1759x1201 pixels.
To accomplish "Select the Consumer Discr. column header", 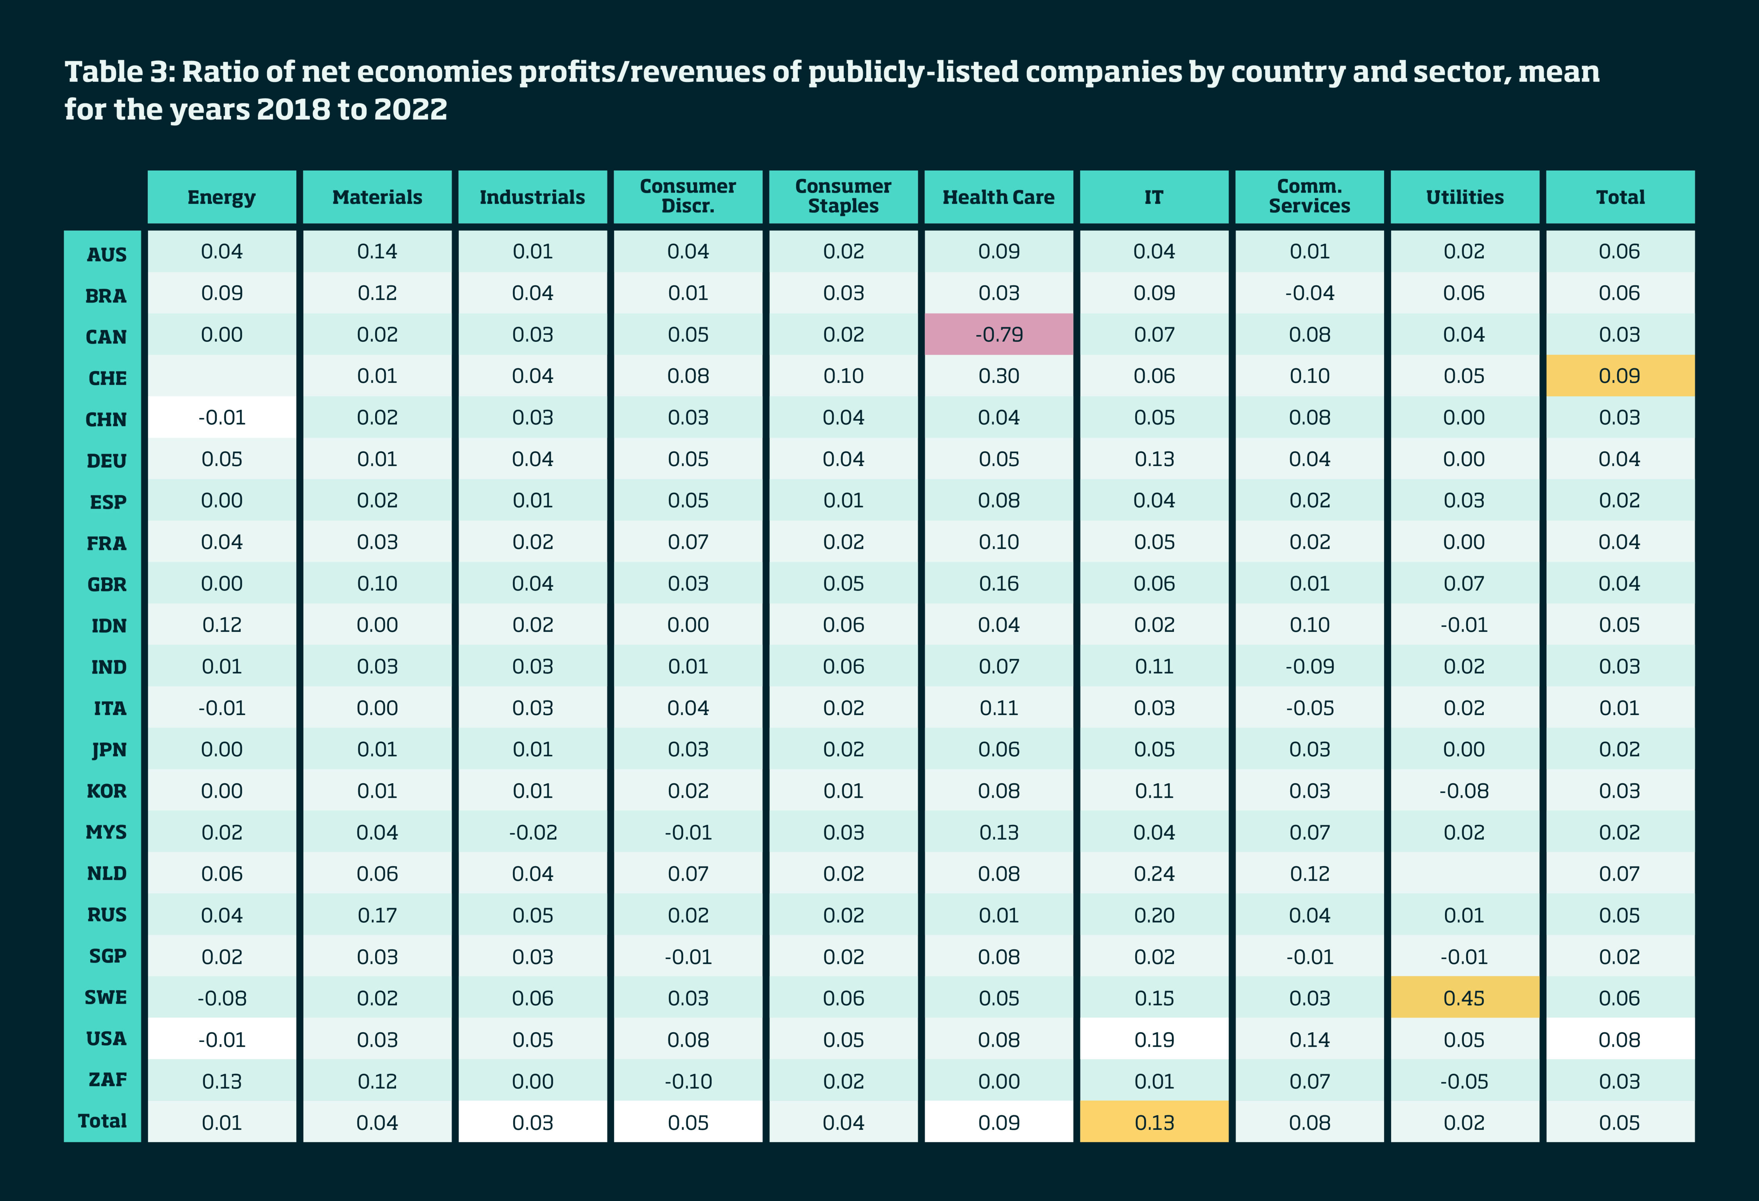I will coord(688,197).
